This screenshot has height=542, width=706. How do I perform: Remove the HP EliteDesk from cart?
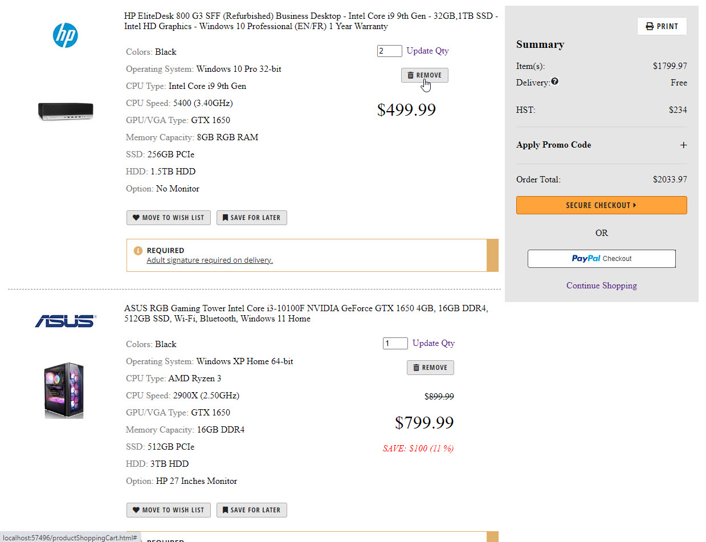(425, 75)
